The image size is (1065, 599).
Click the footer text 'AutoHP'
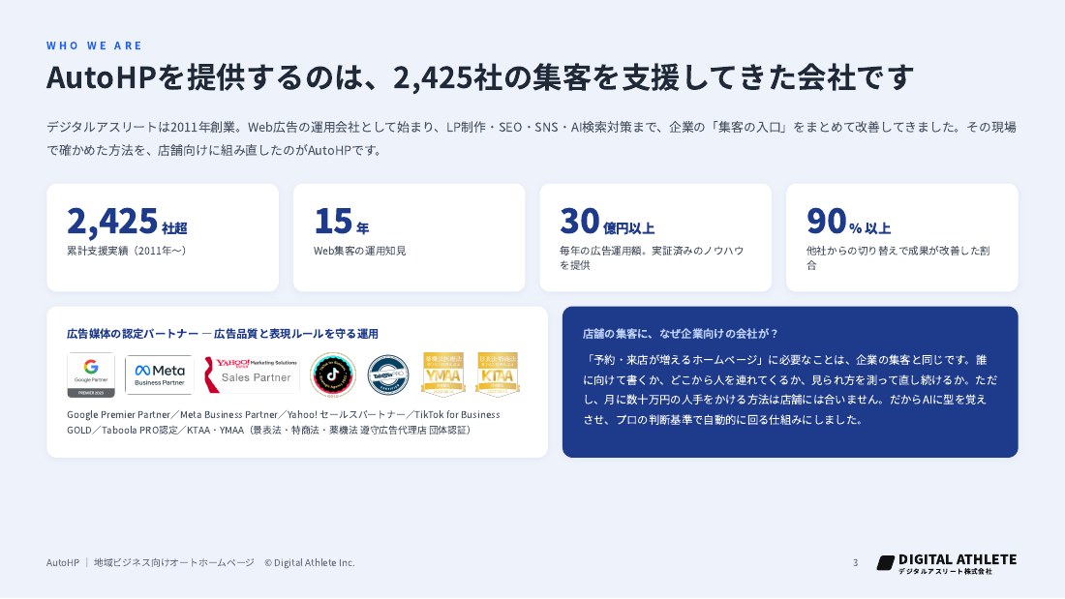tap(63, 562)
